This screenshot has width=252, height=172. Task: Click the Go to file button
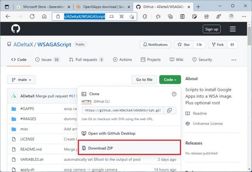pos(144,80)
